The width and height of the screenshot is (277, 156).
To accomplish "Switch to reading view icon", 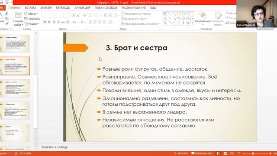I will (x=232, y=153).
